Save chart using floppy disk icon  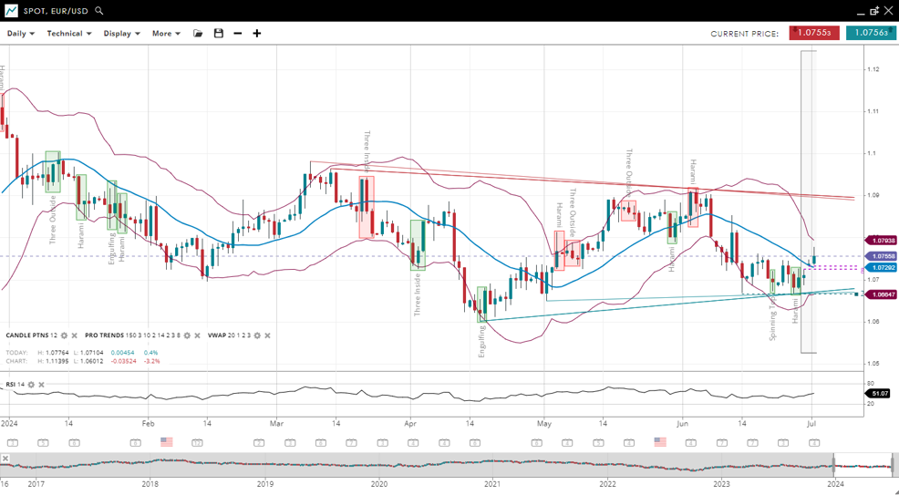pyautogui.click(x=219, y=34)
